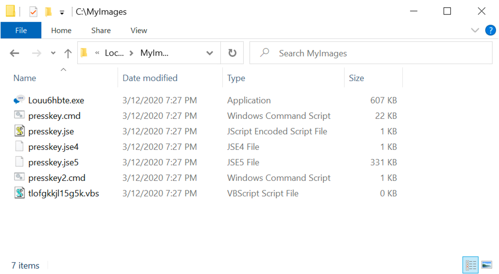Refresh the MyImages folder view

coord(233,53)
